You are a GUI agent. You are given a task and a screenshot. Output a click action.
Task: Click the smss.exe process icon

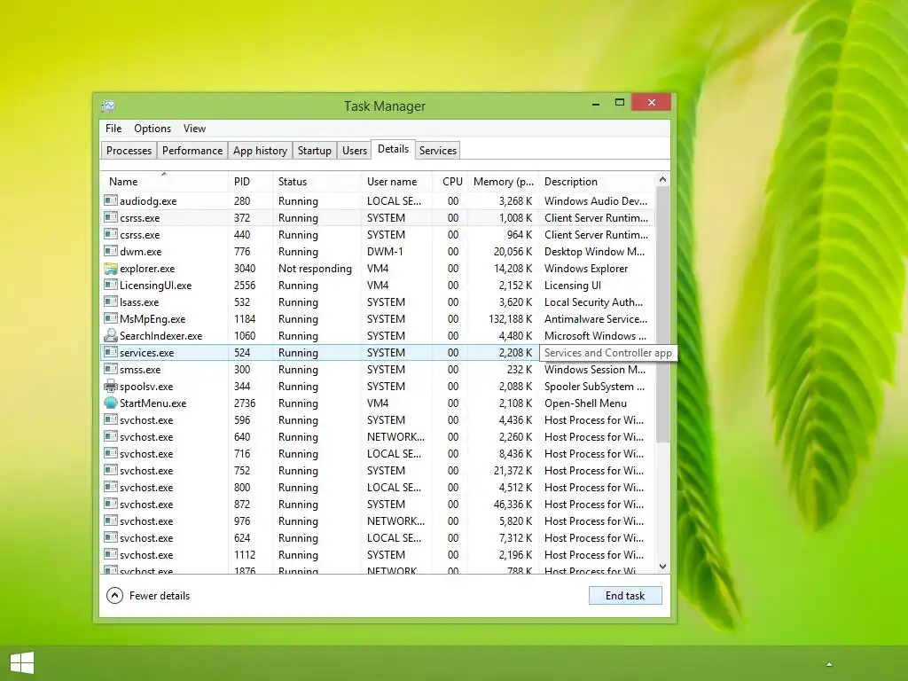[x=111, y=368]
